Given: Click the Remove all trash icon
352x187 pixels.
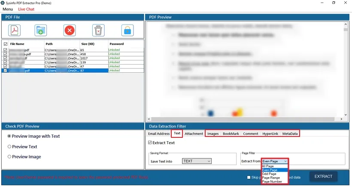Looking at the screenshot, I should [x=98, y=30].
